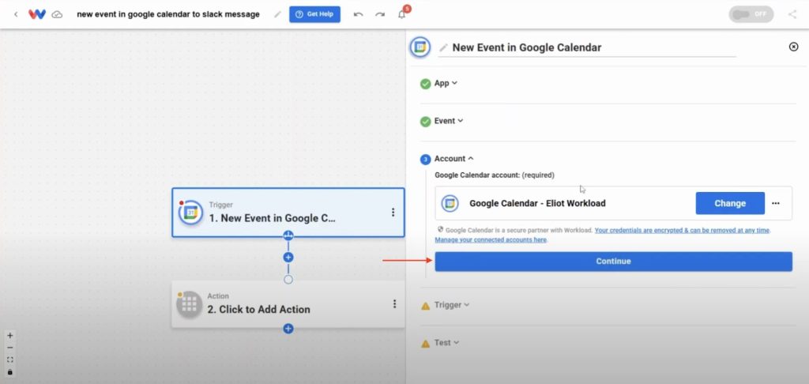
Task: Open more options beside Change button
Action: (x=776, y=203)
